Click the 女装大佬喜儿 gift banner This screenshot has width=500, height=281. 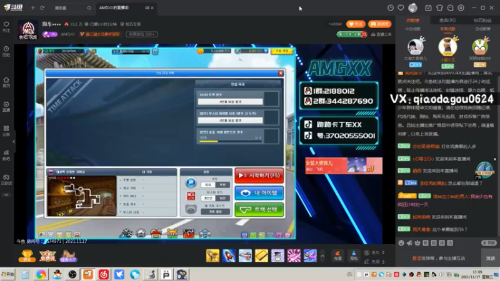tap(343, 165)
